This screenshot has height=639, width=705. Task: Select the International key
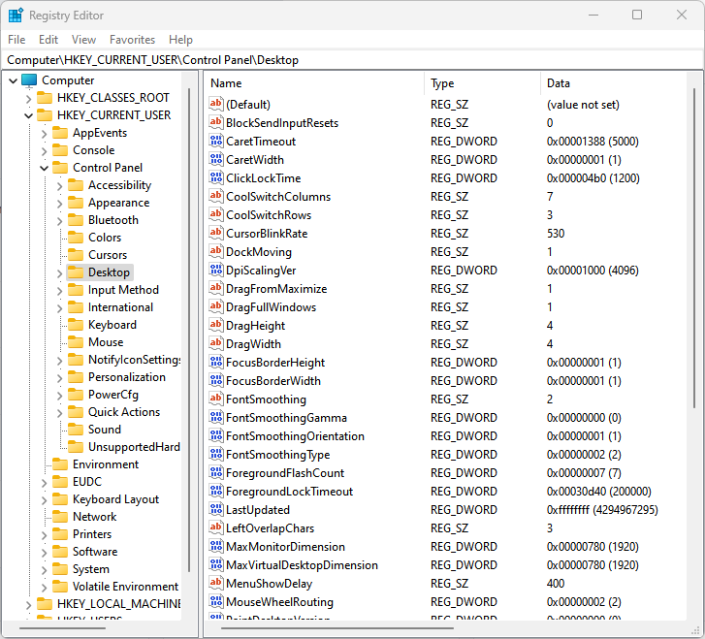pyautogui.click(x=120, y=307)
